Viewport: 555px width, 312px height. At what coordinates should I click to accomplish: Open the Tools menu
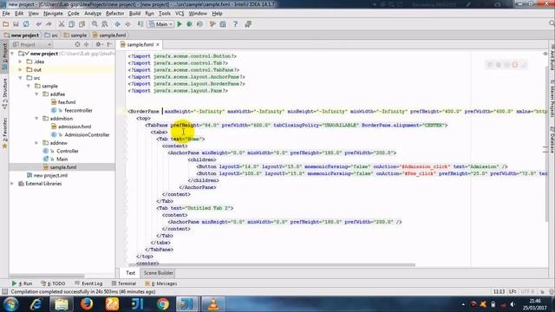tap(165, 14)
